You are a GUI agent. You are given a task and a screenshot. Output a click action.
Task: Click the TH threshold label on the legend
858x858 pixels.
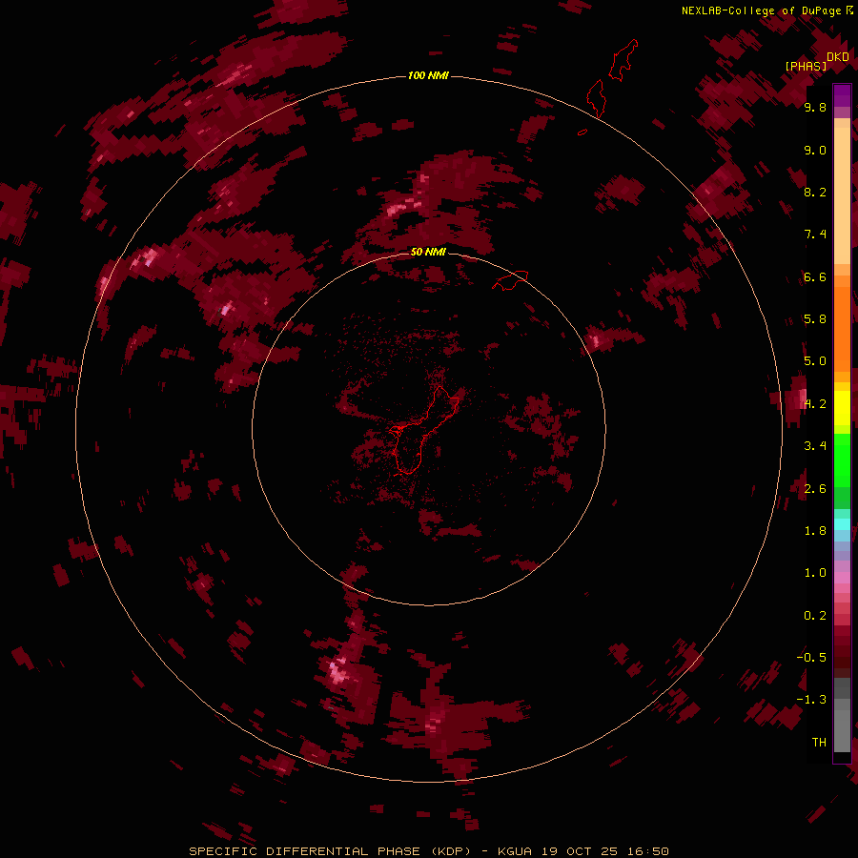coord(819,743)
